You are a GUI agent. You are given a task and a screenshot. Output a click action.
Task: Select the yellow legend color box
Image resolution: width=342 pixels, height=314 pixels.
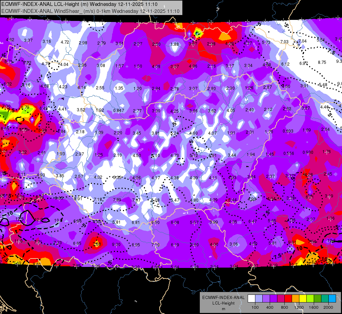(303, 299)
